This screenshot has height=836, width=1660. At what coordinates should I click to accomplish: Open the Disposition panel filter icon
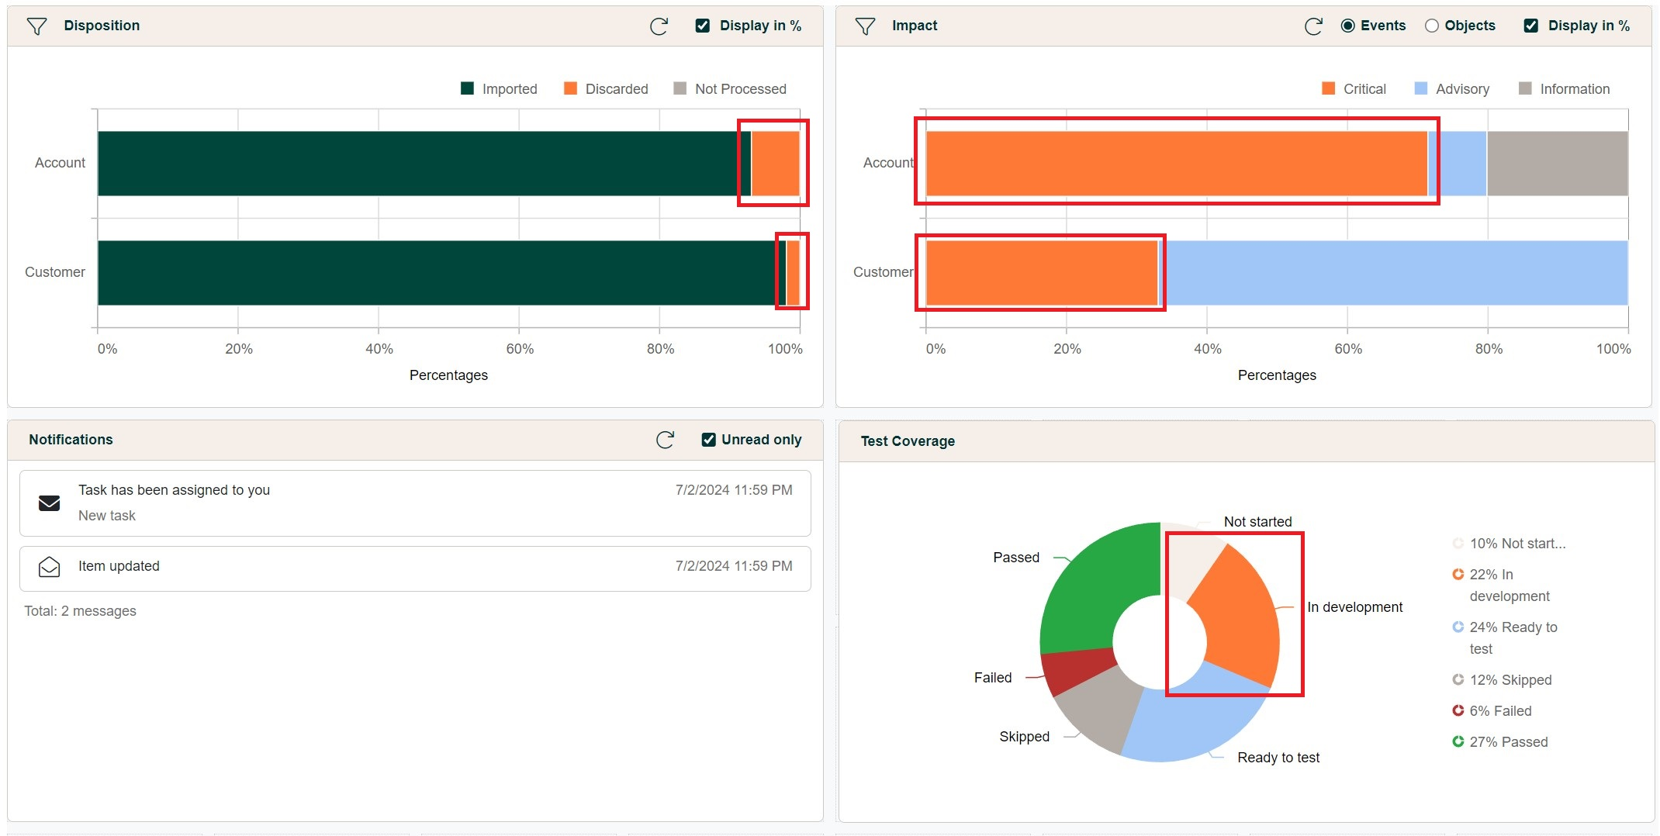[x=36, y=26]
